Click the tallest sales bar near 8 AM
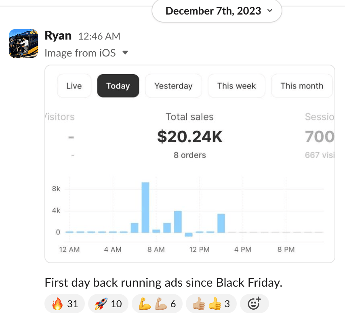 [x=145, y=208]
